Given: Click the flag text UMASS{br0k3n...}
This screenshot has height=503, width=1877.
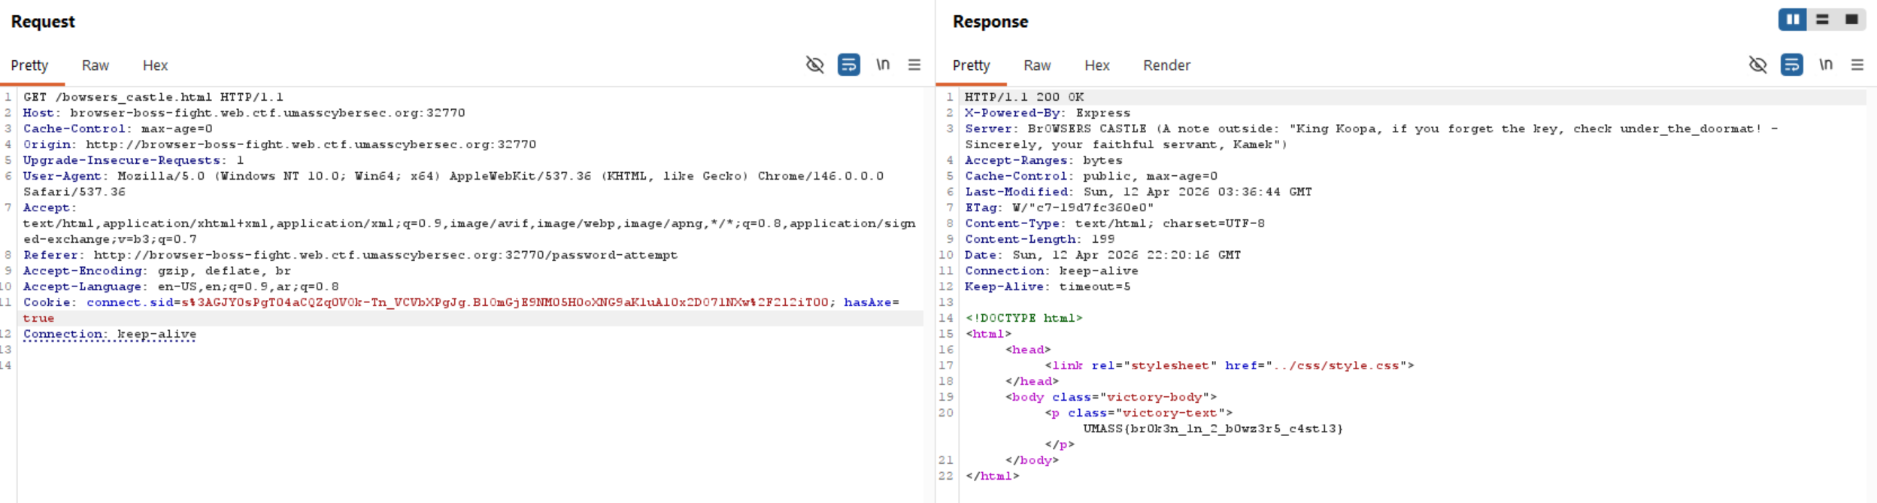Looking at the screenshot, I should point(1212,429).
